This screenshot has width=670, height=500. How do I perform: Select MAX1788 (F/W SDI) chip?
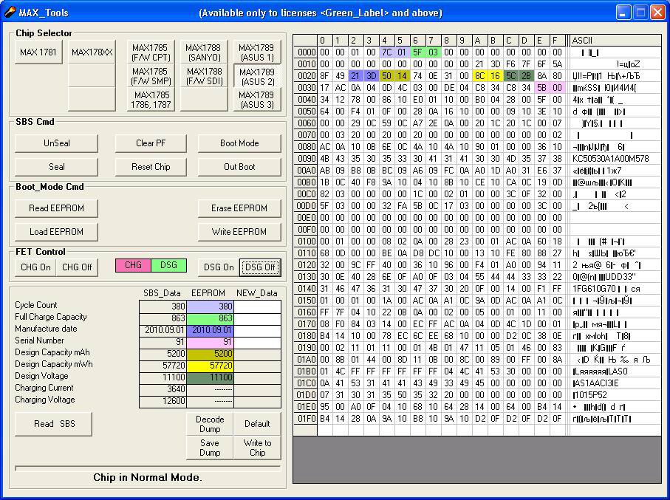[x=204, y=76]
